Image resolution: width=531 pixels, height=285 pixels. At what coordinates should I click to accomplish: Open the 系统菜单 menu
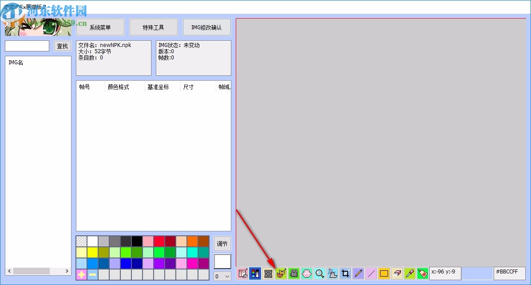coord(100,27)
